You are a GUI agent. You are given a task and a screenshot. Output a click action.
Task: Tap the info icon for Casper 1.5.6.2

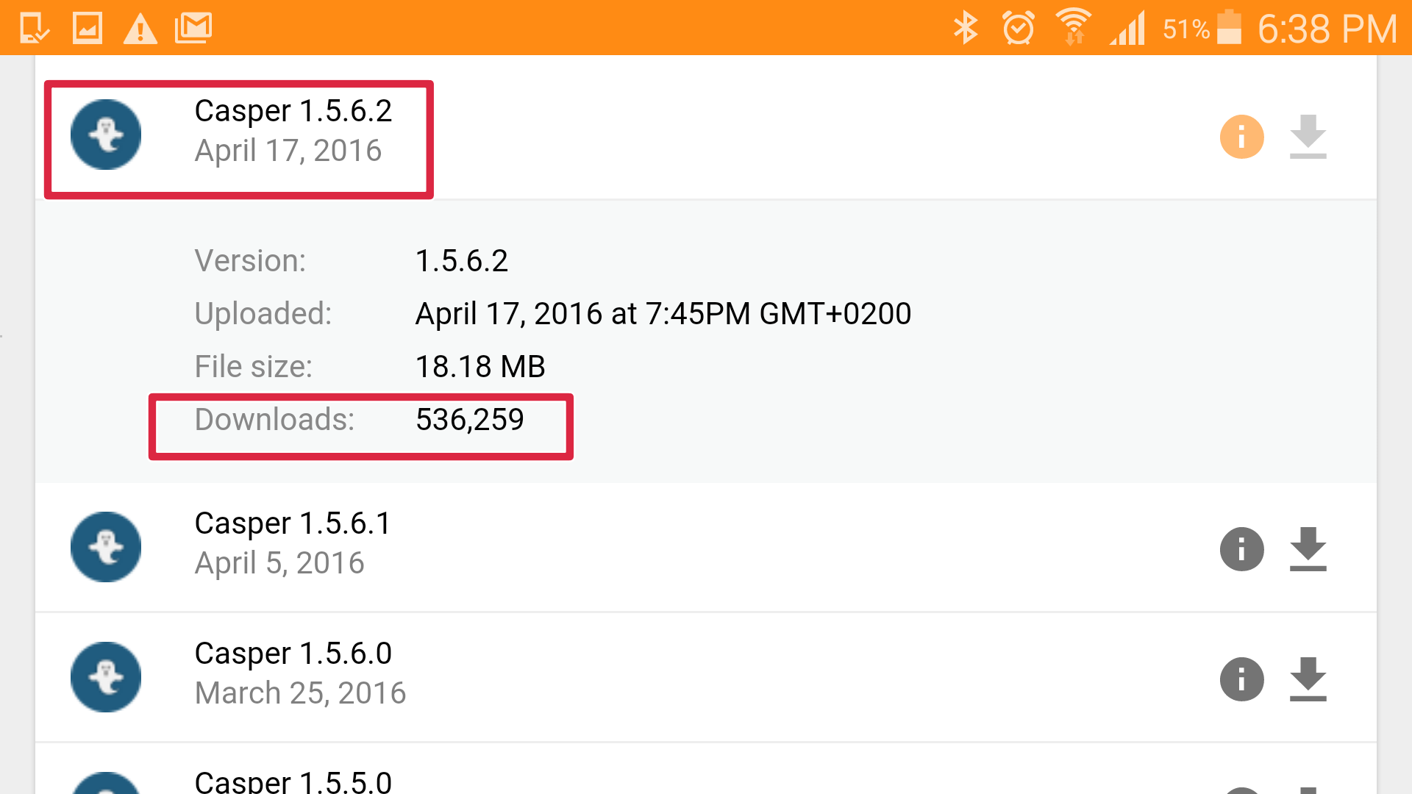[1241, 137]
